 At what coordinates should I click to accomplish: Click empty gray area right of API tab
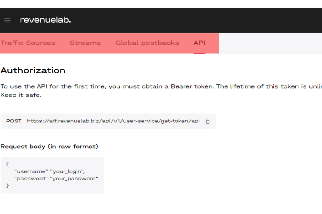[x=268, y=43]
